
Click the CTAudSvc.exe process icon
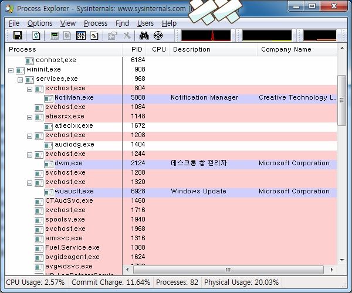tap(39, 202)
